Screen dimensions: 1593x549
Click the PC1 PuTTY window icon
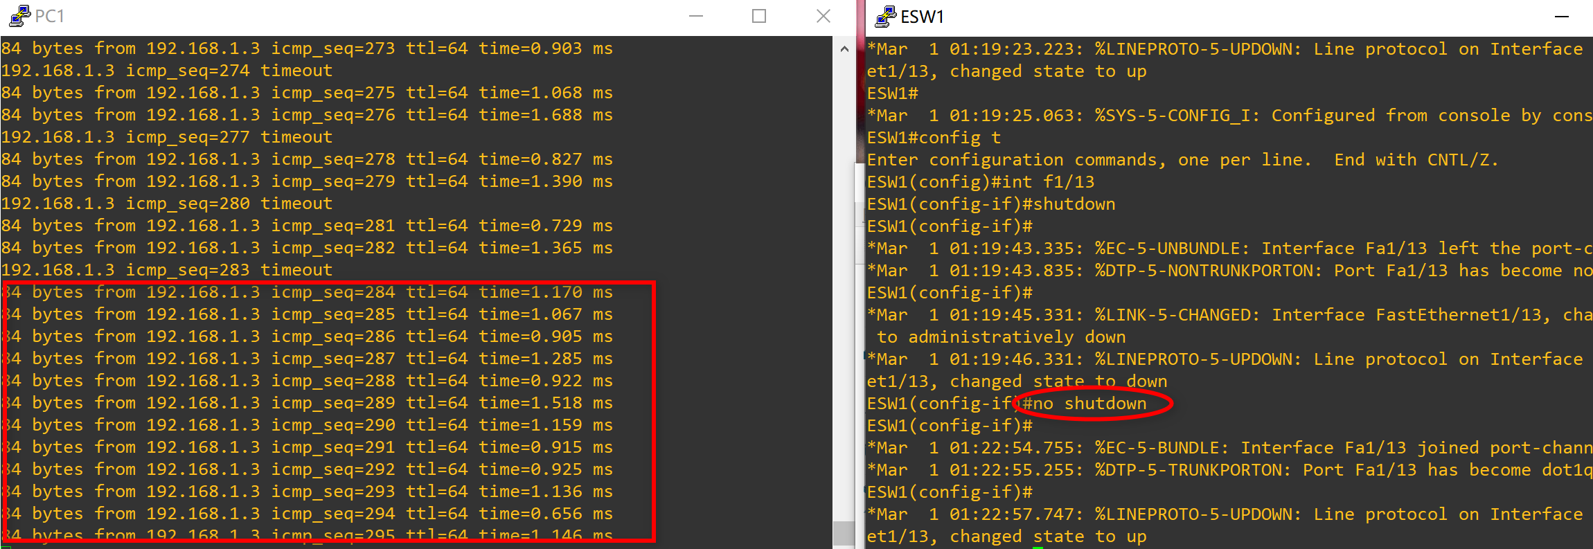(20, 16)
